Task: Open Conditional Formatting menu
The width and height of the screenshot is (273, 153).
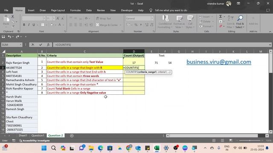Action: point(165,22)
